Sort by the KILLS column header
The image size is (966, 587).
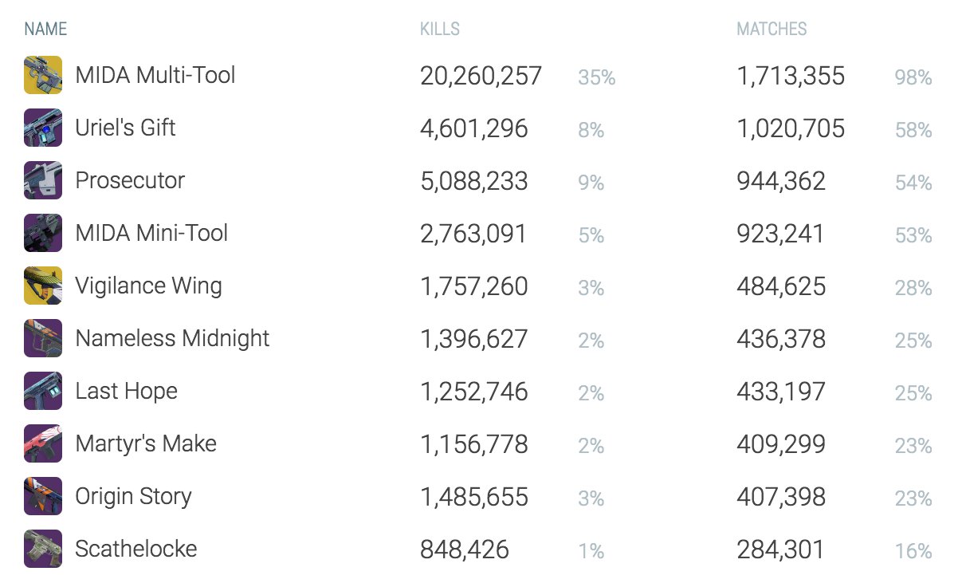[x=440, y=30]
